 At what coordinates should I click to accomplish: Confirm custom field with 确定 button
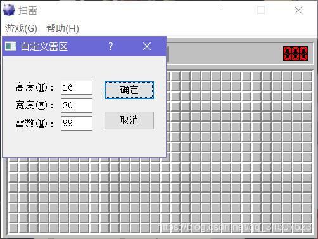[x=129, y=90]
